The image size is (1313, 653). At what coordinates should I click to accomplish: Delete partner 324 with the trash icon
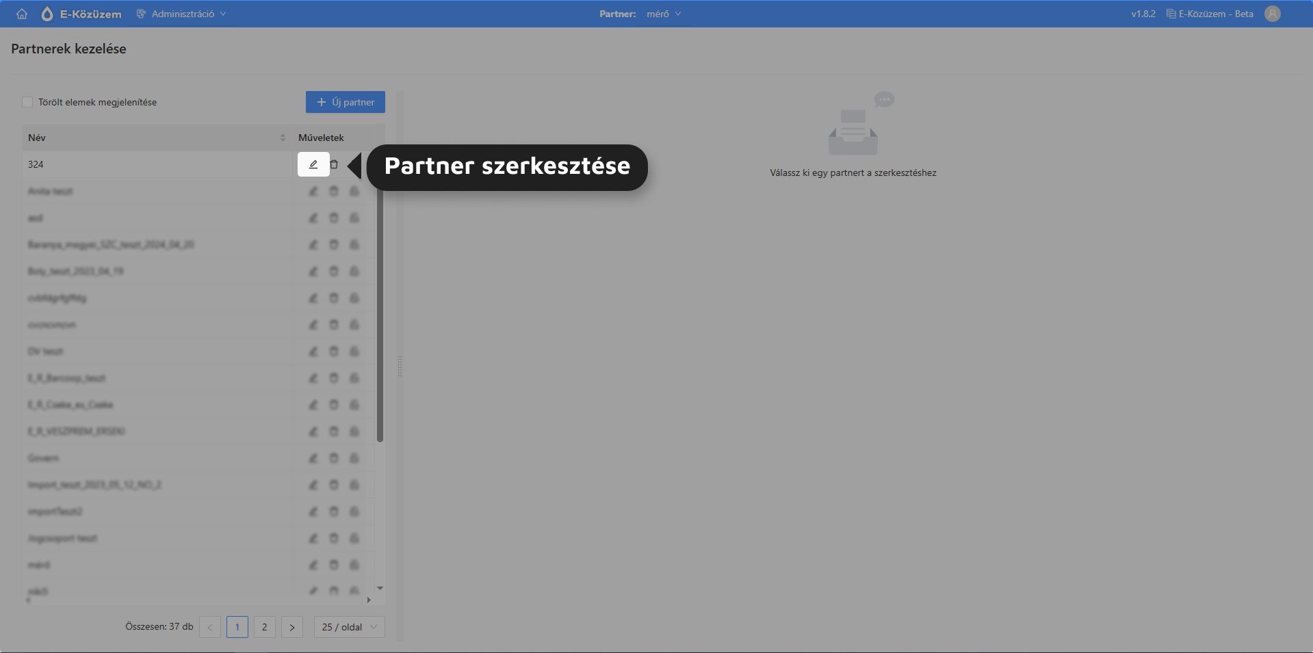click(334, 164)
